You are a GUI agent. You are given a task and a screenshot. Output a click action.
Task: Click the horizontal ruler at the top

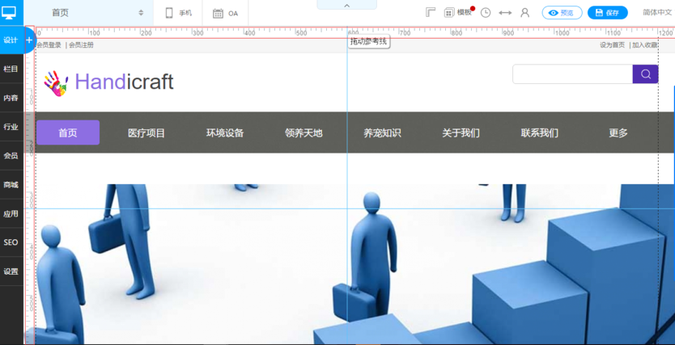click(354, 32)
